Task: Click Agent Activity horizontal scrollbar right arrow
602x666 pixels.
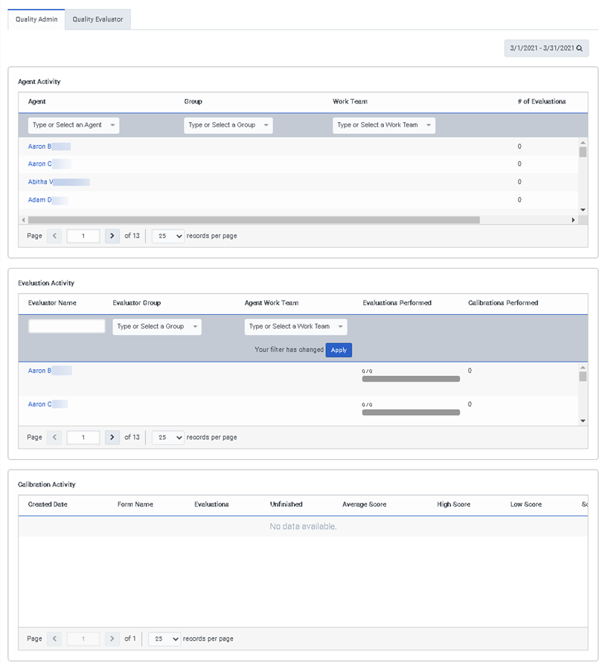Action: 573,220
